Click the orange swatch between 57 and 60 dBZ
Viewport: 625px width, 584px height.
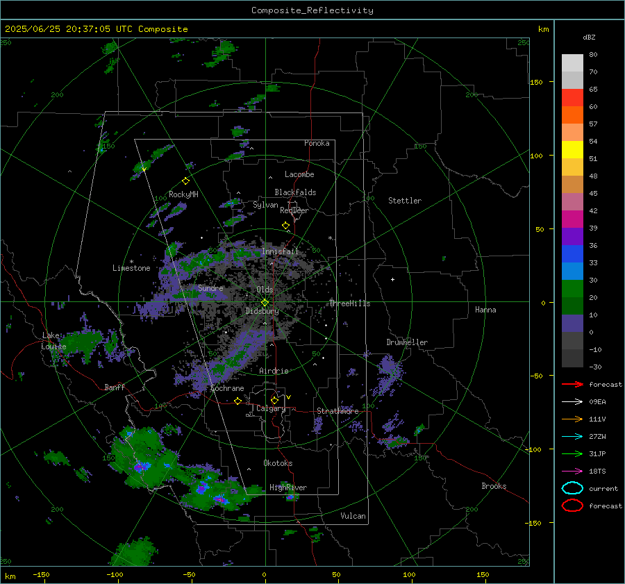[x=572, y=115]
